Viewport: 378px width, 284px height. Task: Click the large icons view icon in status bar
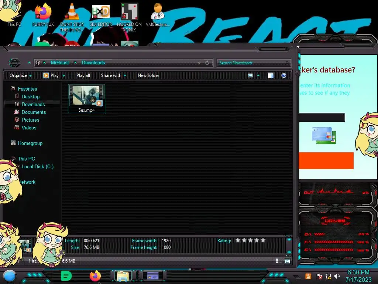point(287,261)
